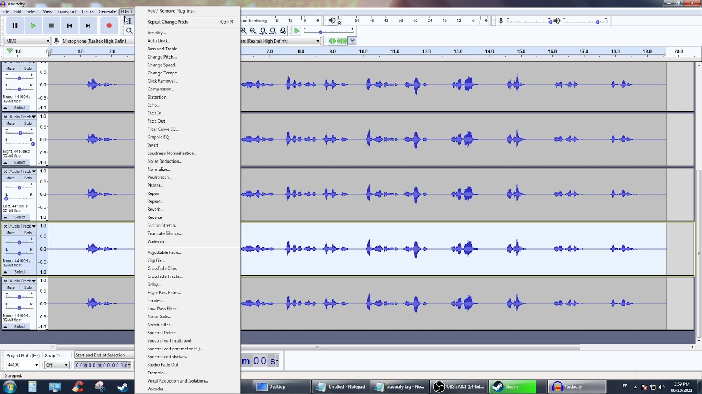Fit project to width
Viewport: 702px width, 394px height.
click(x=273, y=31)
